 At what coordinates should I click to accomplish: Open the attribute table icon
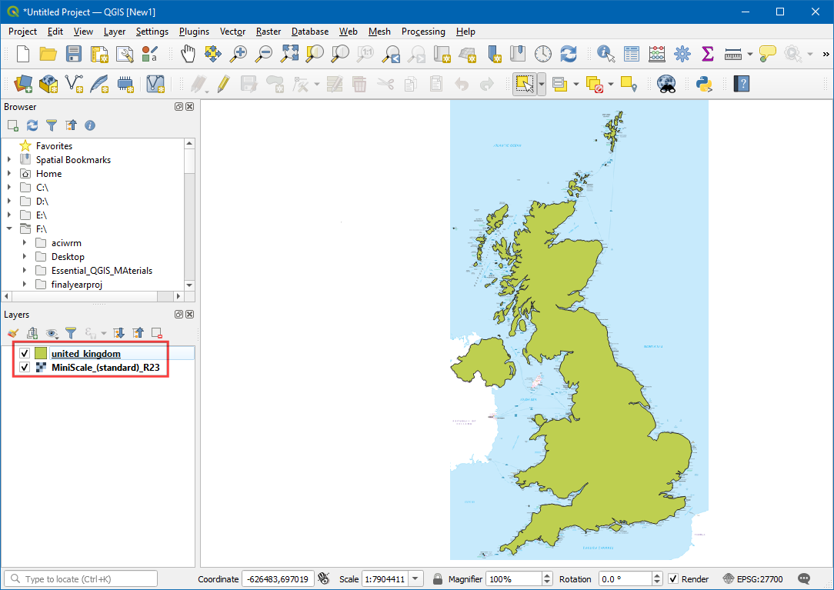tap(632, 54)
